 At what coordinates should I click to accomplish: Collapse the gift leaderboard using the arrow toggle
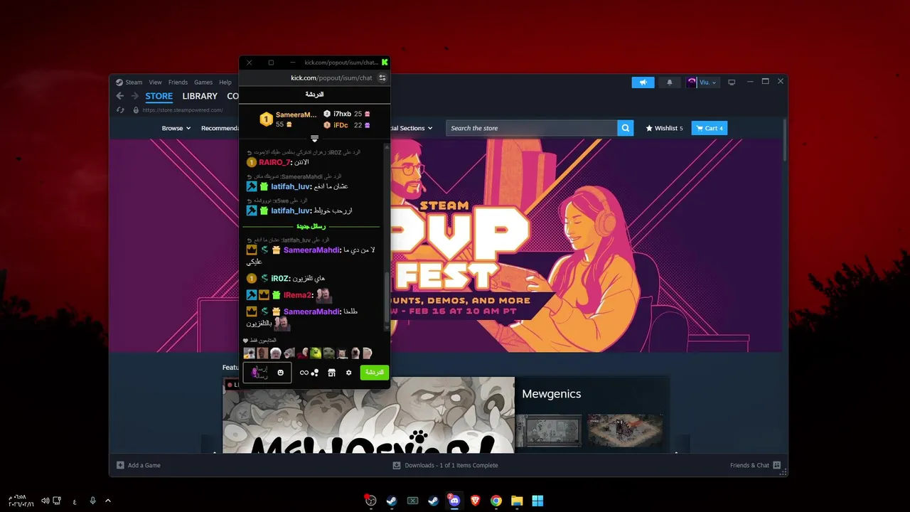click(x=314, y=139)
